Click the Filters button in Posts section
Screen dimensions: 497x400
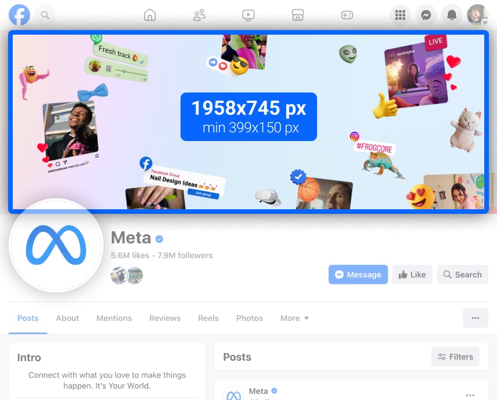click(455, 357)
